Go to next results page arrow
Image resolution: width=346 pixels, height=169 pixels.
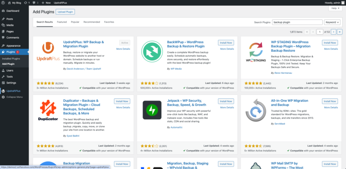(x=334, y=32)
